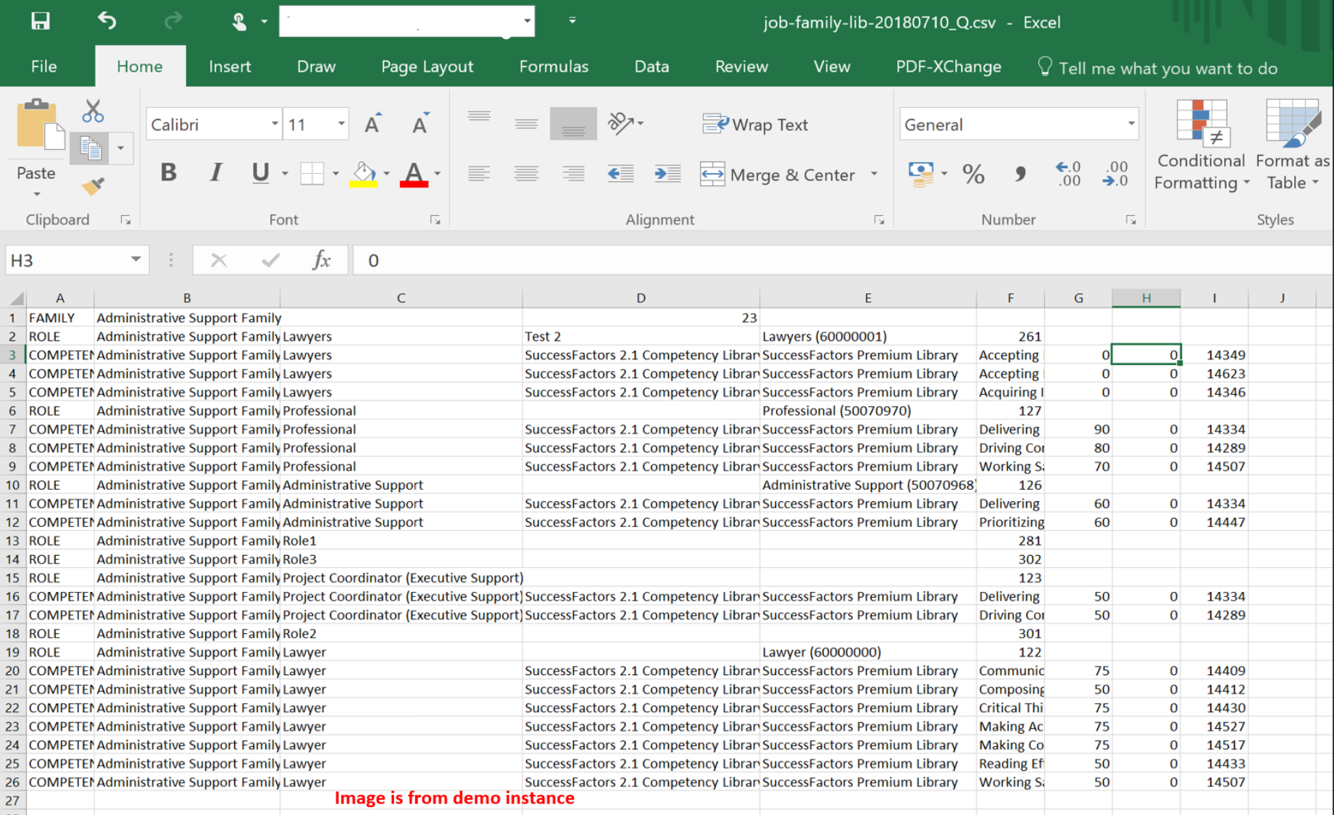Click the Paste clipboard icon
Viewport: 1334px width, 815px height.
[39, 125]
